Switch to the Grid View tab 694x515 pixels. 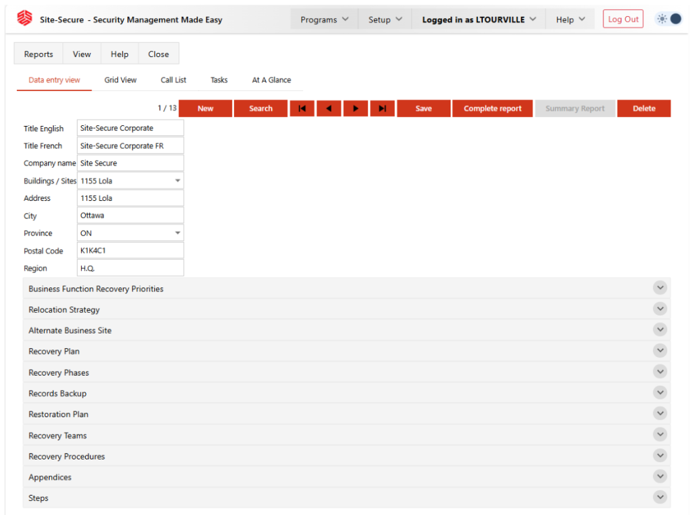tap(121, 80)
